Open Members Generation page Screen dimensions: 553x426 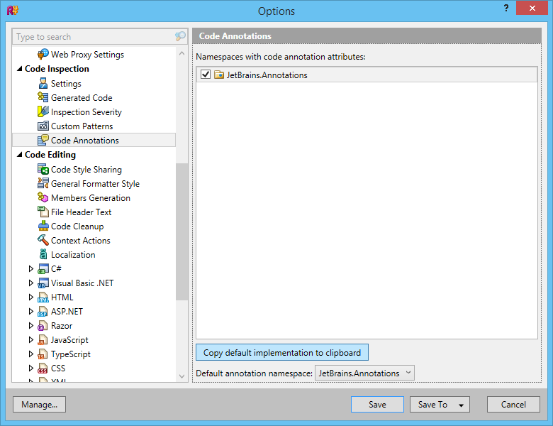coord(91,198)
